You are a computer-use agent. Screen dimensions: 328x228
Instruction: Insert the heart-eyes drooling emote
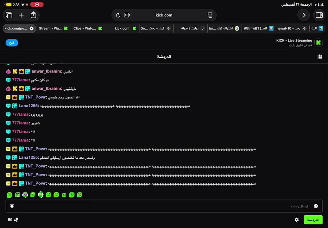79,195
